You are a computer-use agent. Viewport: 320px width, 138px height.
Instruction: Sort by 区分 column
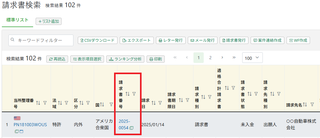[82, 103]
